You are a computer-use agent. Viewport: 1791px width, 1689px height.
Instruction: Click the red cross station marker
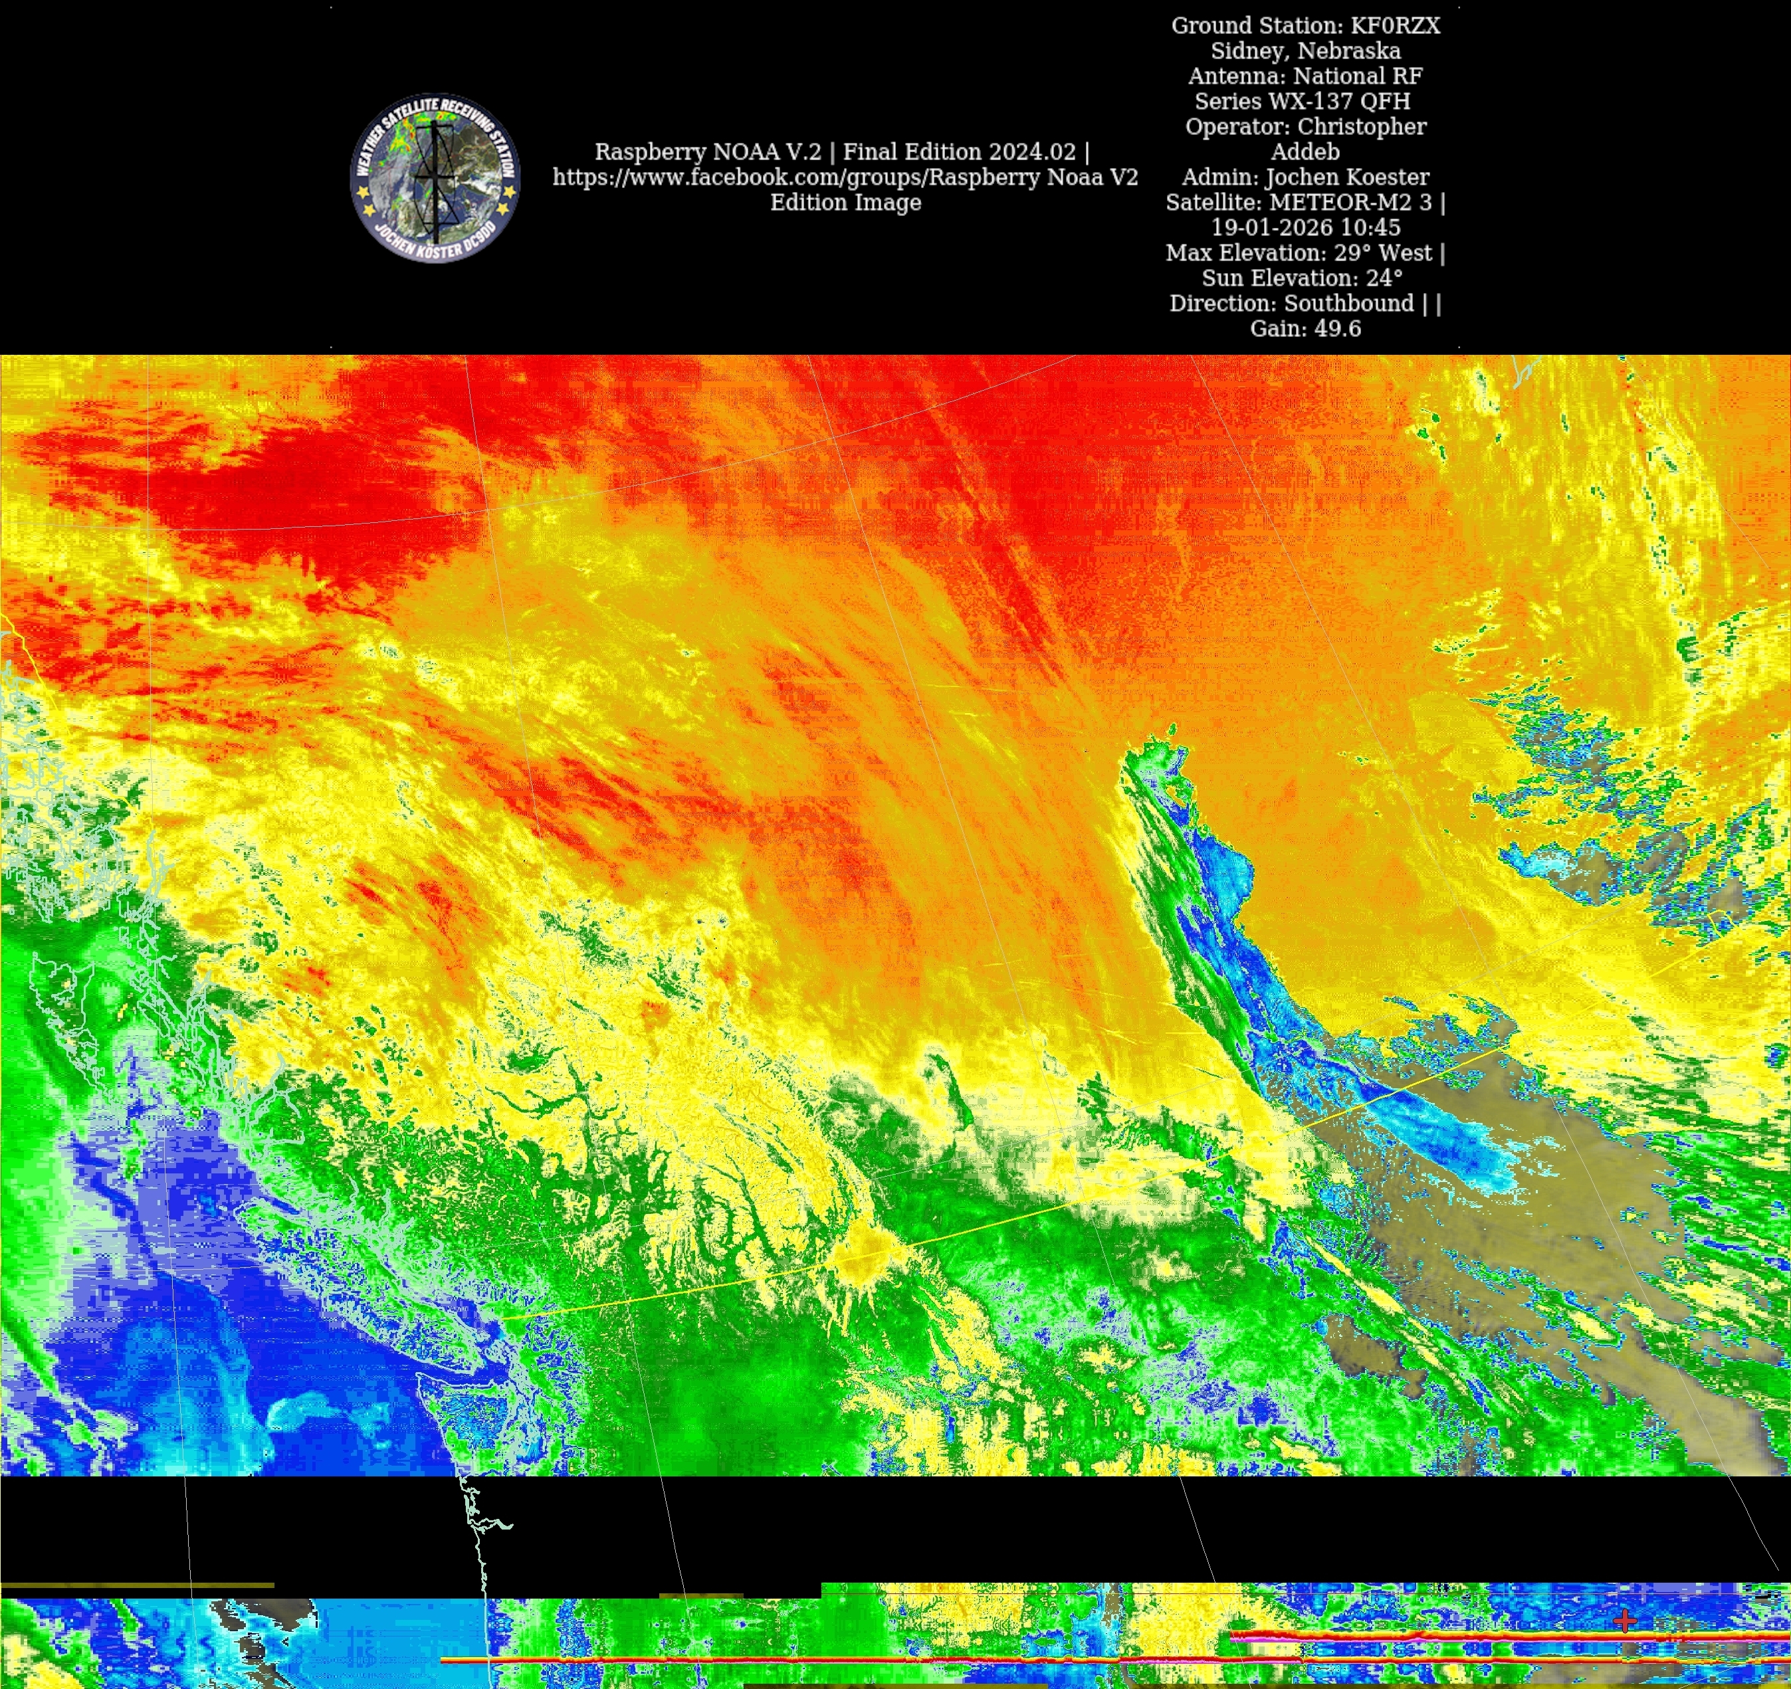(x=1624, y=1621)
